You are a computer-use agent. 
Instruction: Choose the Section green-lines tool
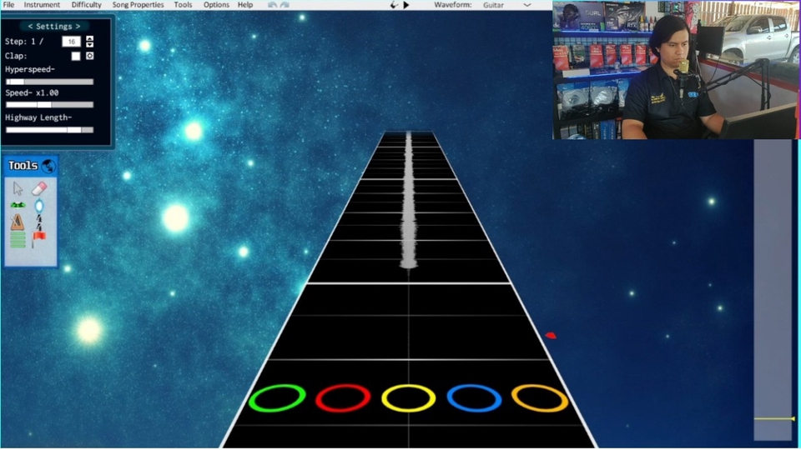point(18,240)
